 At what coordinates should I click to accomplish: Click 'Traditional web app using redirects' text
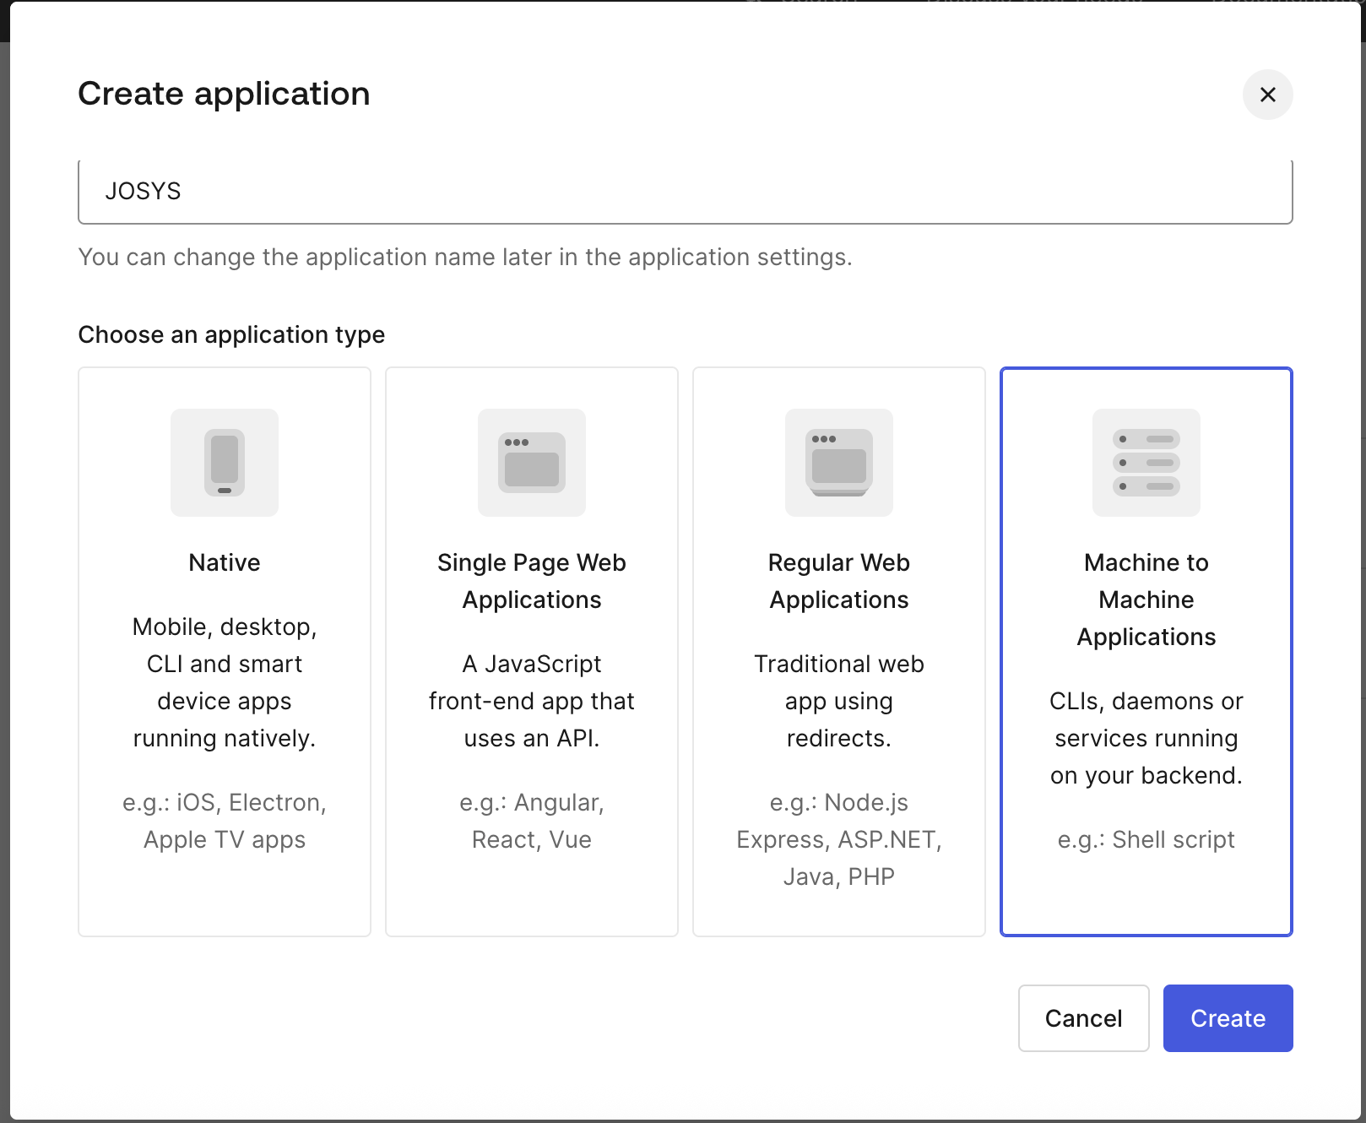pyautogui.click(x=838, y=701)
